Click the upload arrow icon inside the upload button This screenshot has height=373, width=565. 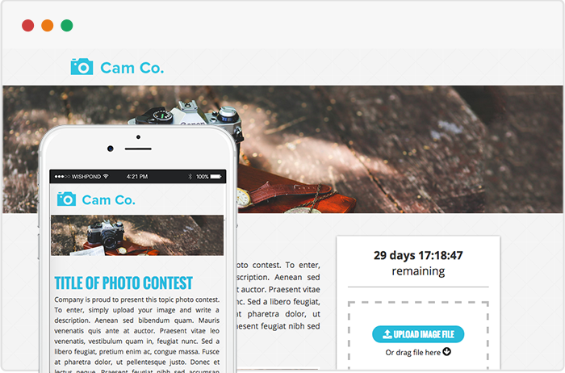pos(387,334)
